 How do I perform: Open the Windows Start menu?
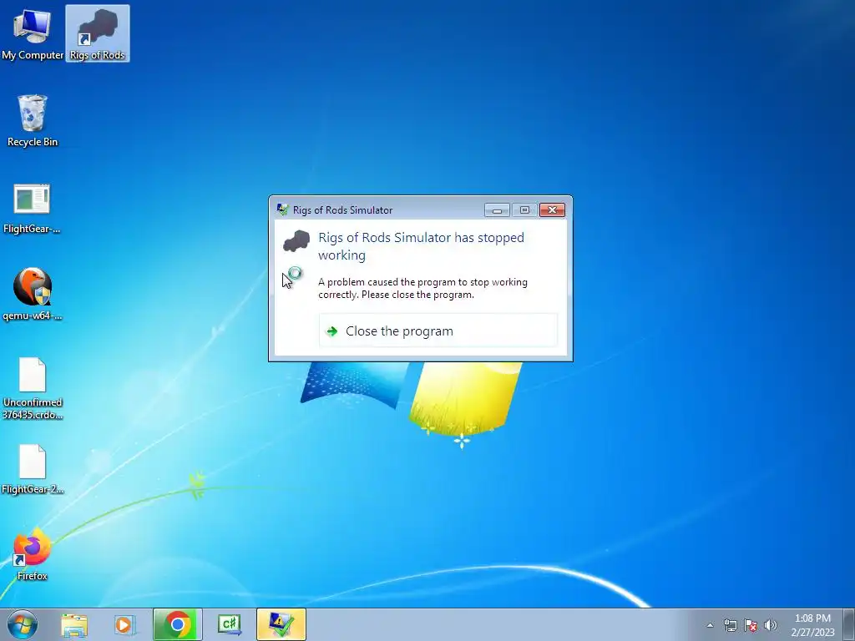pos(23,624)
